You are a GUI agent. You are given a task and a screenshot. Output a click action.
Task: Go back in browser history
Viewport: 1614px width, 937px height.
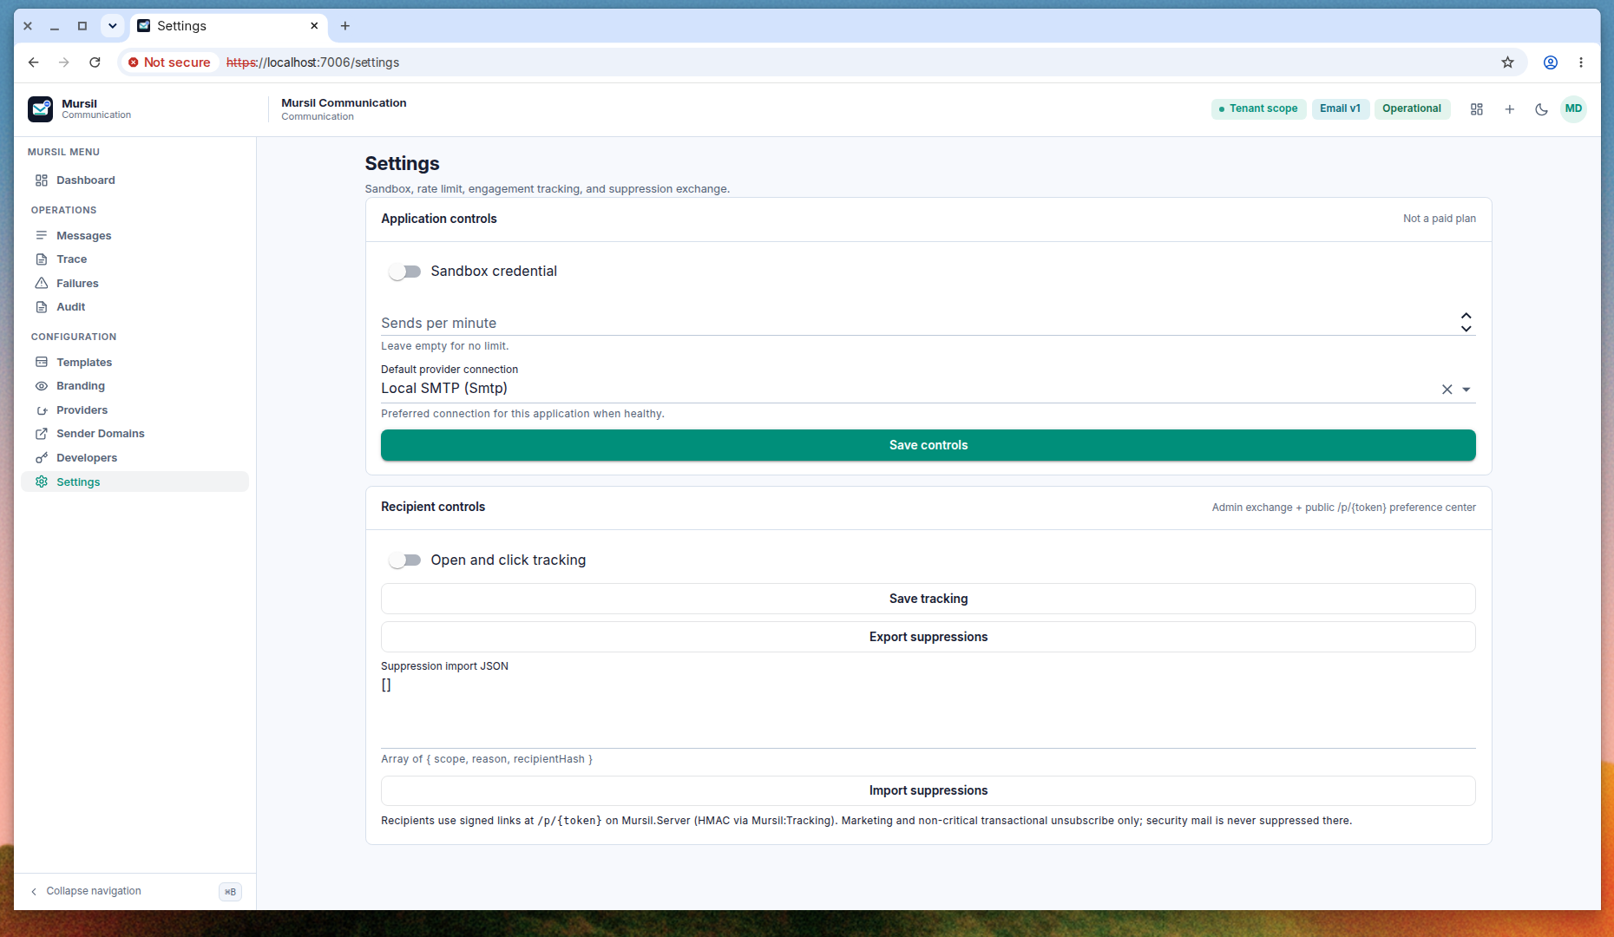33,62
